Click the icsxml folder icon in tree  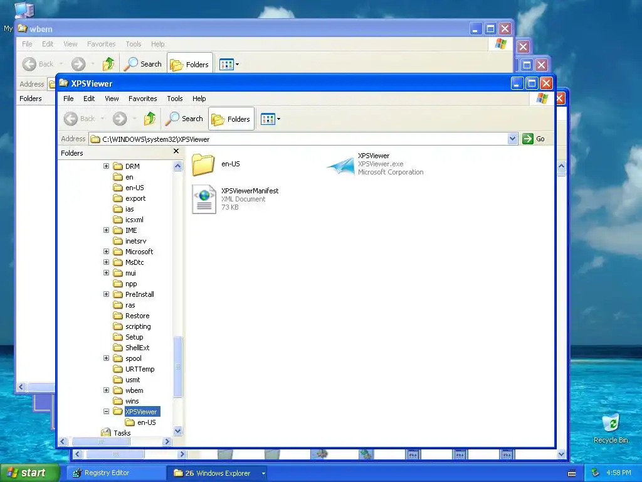point(118,220)
